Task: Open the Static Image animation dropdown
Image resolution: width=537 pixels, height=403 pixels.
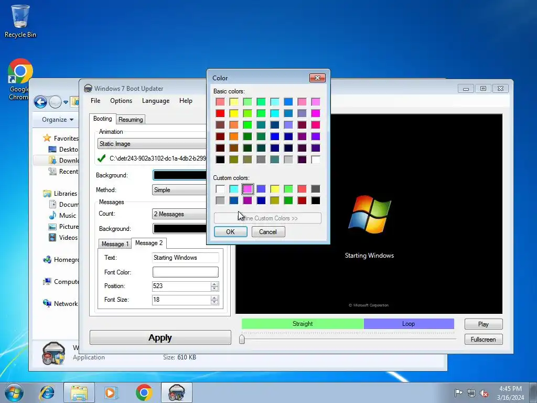Action: tap(152, 144)
